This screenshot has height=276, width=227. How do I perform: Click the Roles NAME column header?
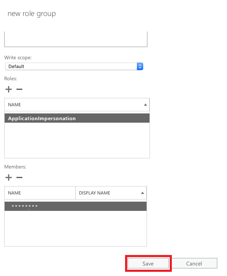coord(77,105)
